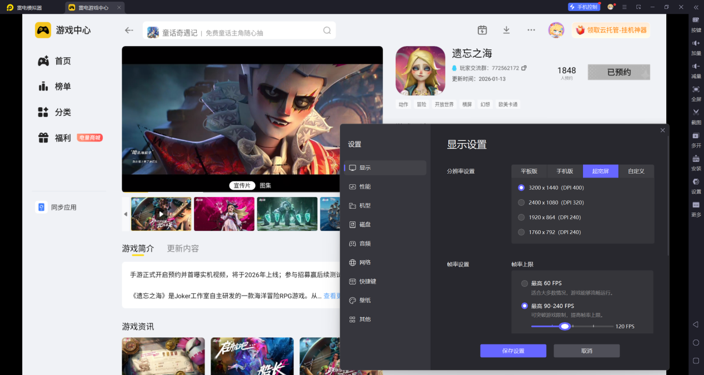Click 同步应用 sync apps entry
The image size is (704, 375).
(x=56, y=207)
